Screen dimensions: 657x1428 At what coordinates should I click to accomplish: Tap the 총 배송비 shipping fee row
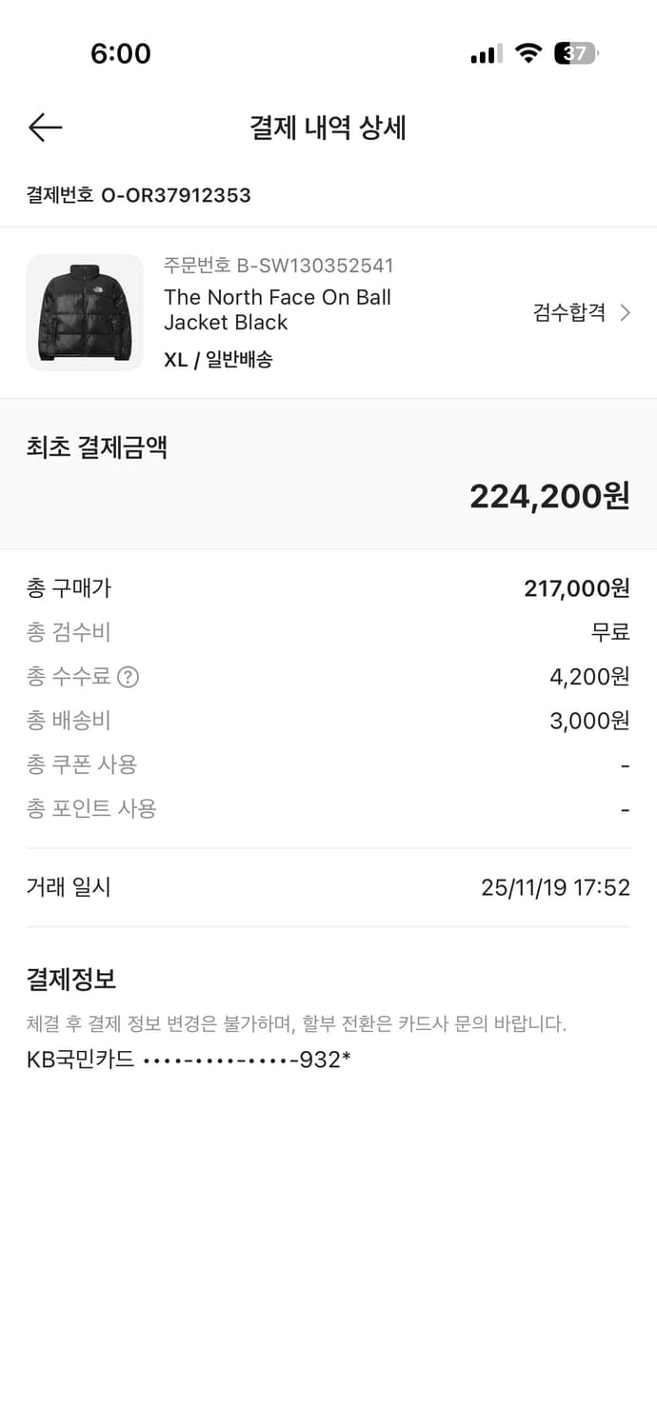[328, 721]
